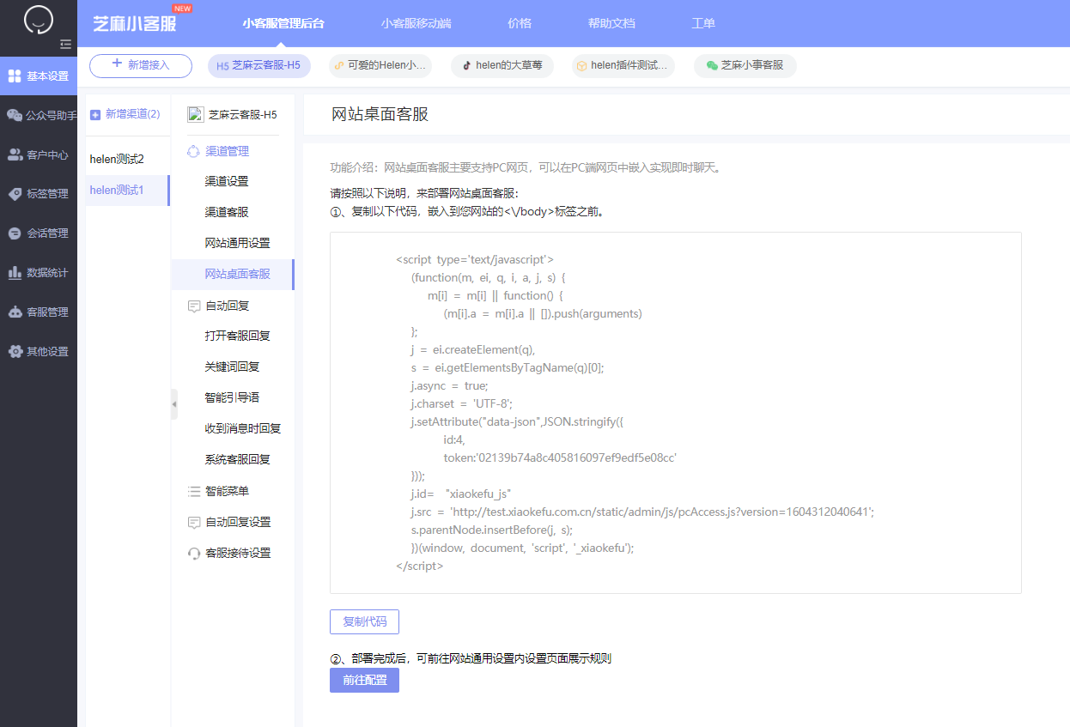Open 公众号助手 in the dark sidebar

(x=39, y=115)
